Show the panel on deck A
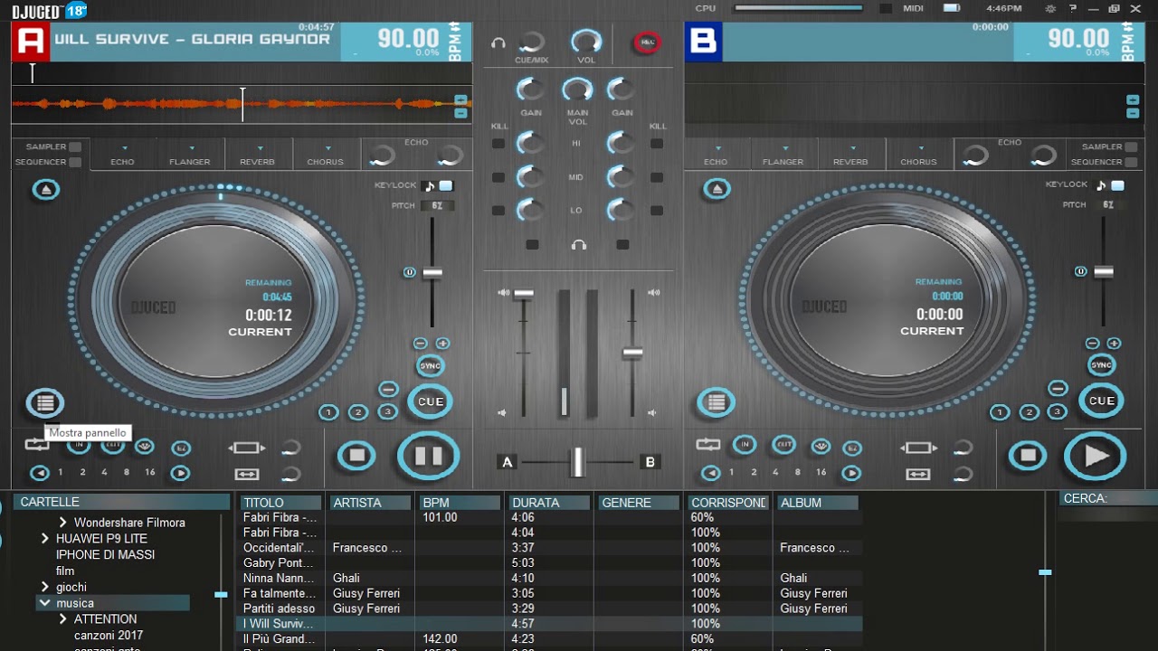 (x=45, y=403)
